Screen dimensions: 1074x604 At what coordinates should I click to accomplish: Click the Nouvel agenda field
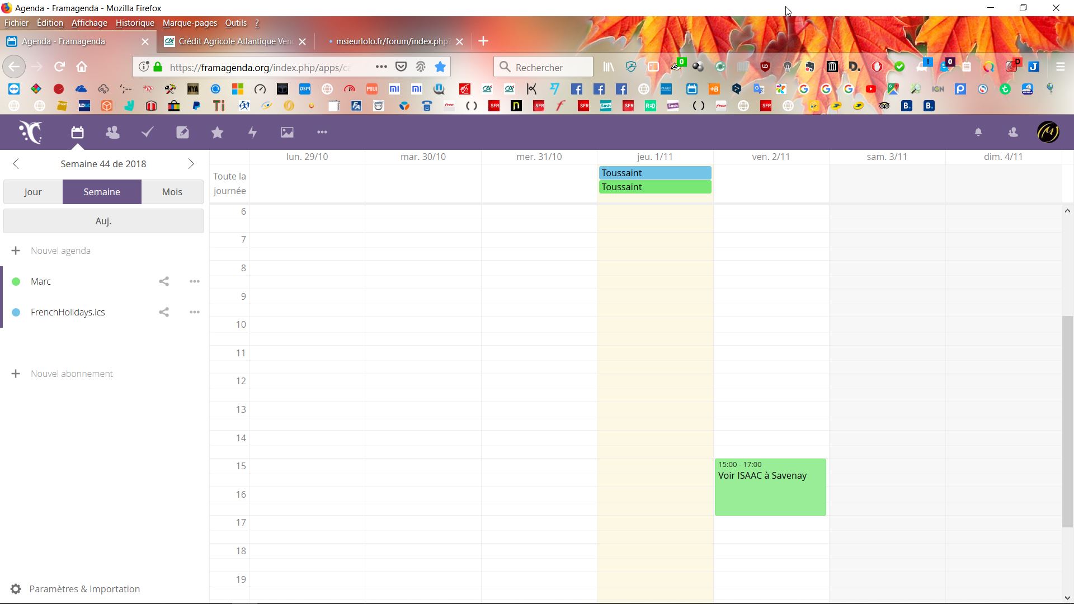(61, 251)
